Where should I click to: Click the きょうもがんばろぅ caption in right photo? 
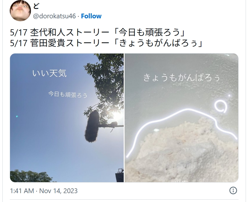181,77
